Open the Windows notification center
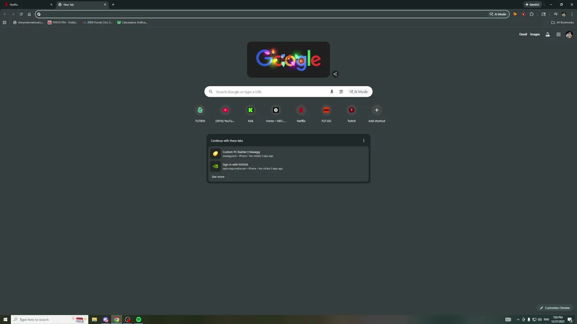The height and width of the screenshot is (324, 577). (x=570, y=319)
